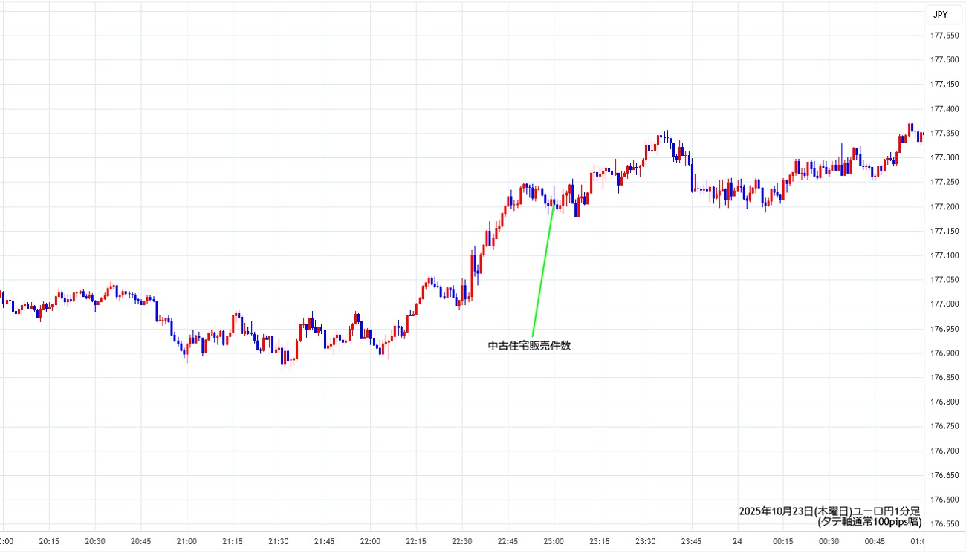This screenshot has height=553, width=966.
Task: Click the 176.900 price axis label
Action: 944,353
